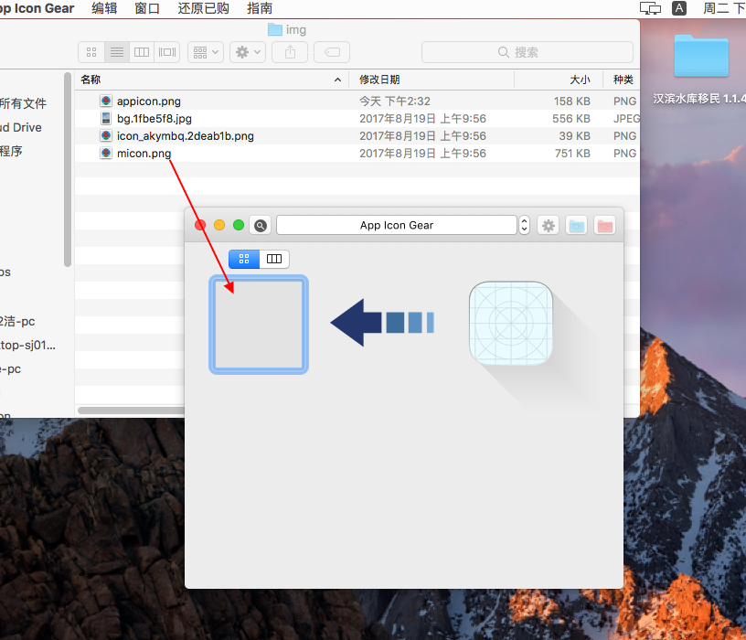Open the Finder arrange-by dropdown
Viewport: 746px width, 640px height.
(205, 52)
